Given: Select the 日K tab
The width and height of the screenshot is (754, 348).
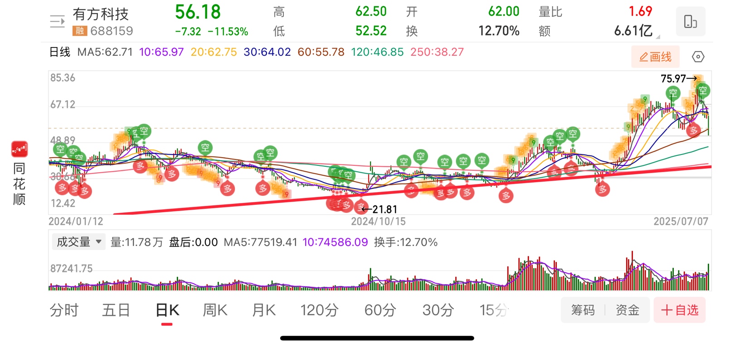Looking at the screenshot, I should [167, 310].
